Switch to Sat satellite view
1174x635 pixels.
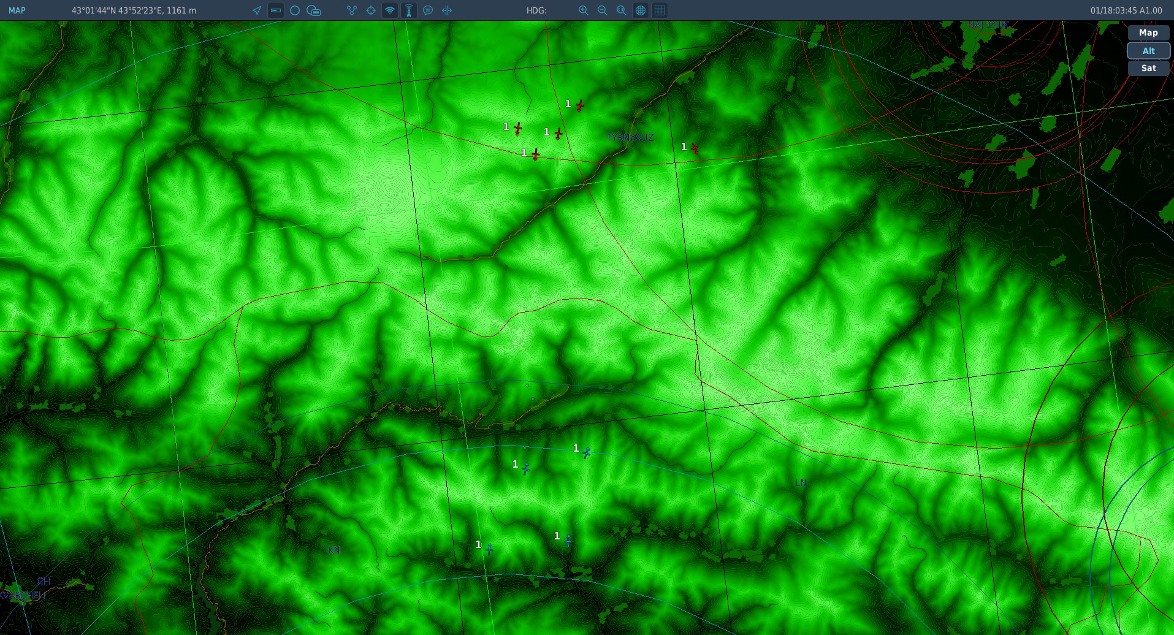(x=1148, y=68)
